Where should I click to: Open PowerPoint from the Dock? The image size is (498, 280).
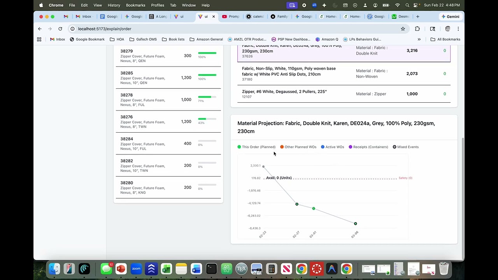coord(121,269)
